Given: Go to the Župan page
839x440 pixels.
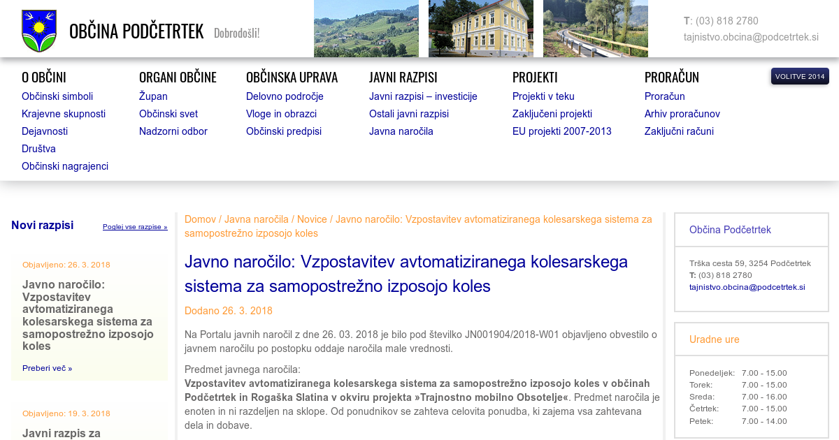Looking at the screenshot, I should click(x=153, y=96).
